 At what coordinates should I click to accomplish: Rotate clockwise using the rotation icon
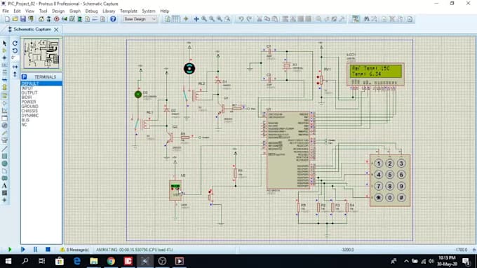click(15, 43)
